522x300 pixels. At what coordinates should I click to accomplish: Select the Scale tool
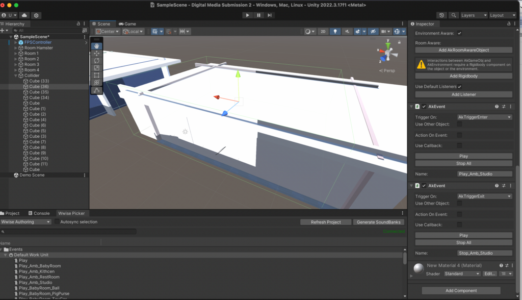[97, 68]
